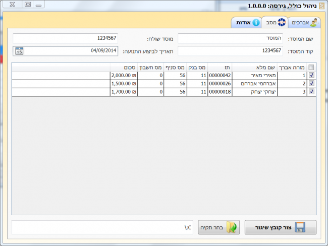Sort by מס בנק column header
The image size is (328, 246).
pos(197,68)
